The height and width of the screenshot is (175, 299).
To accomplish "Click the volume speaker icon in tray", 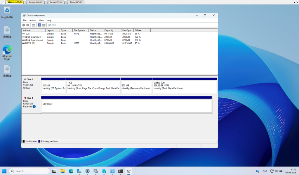I will pos(276,171).
